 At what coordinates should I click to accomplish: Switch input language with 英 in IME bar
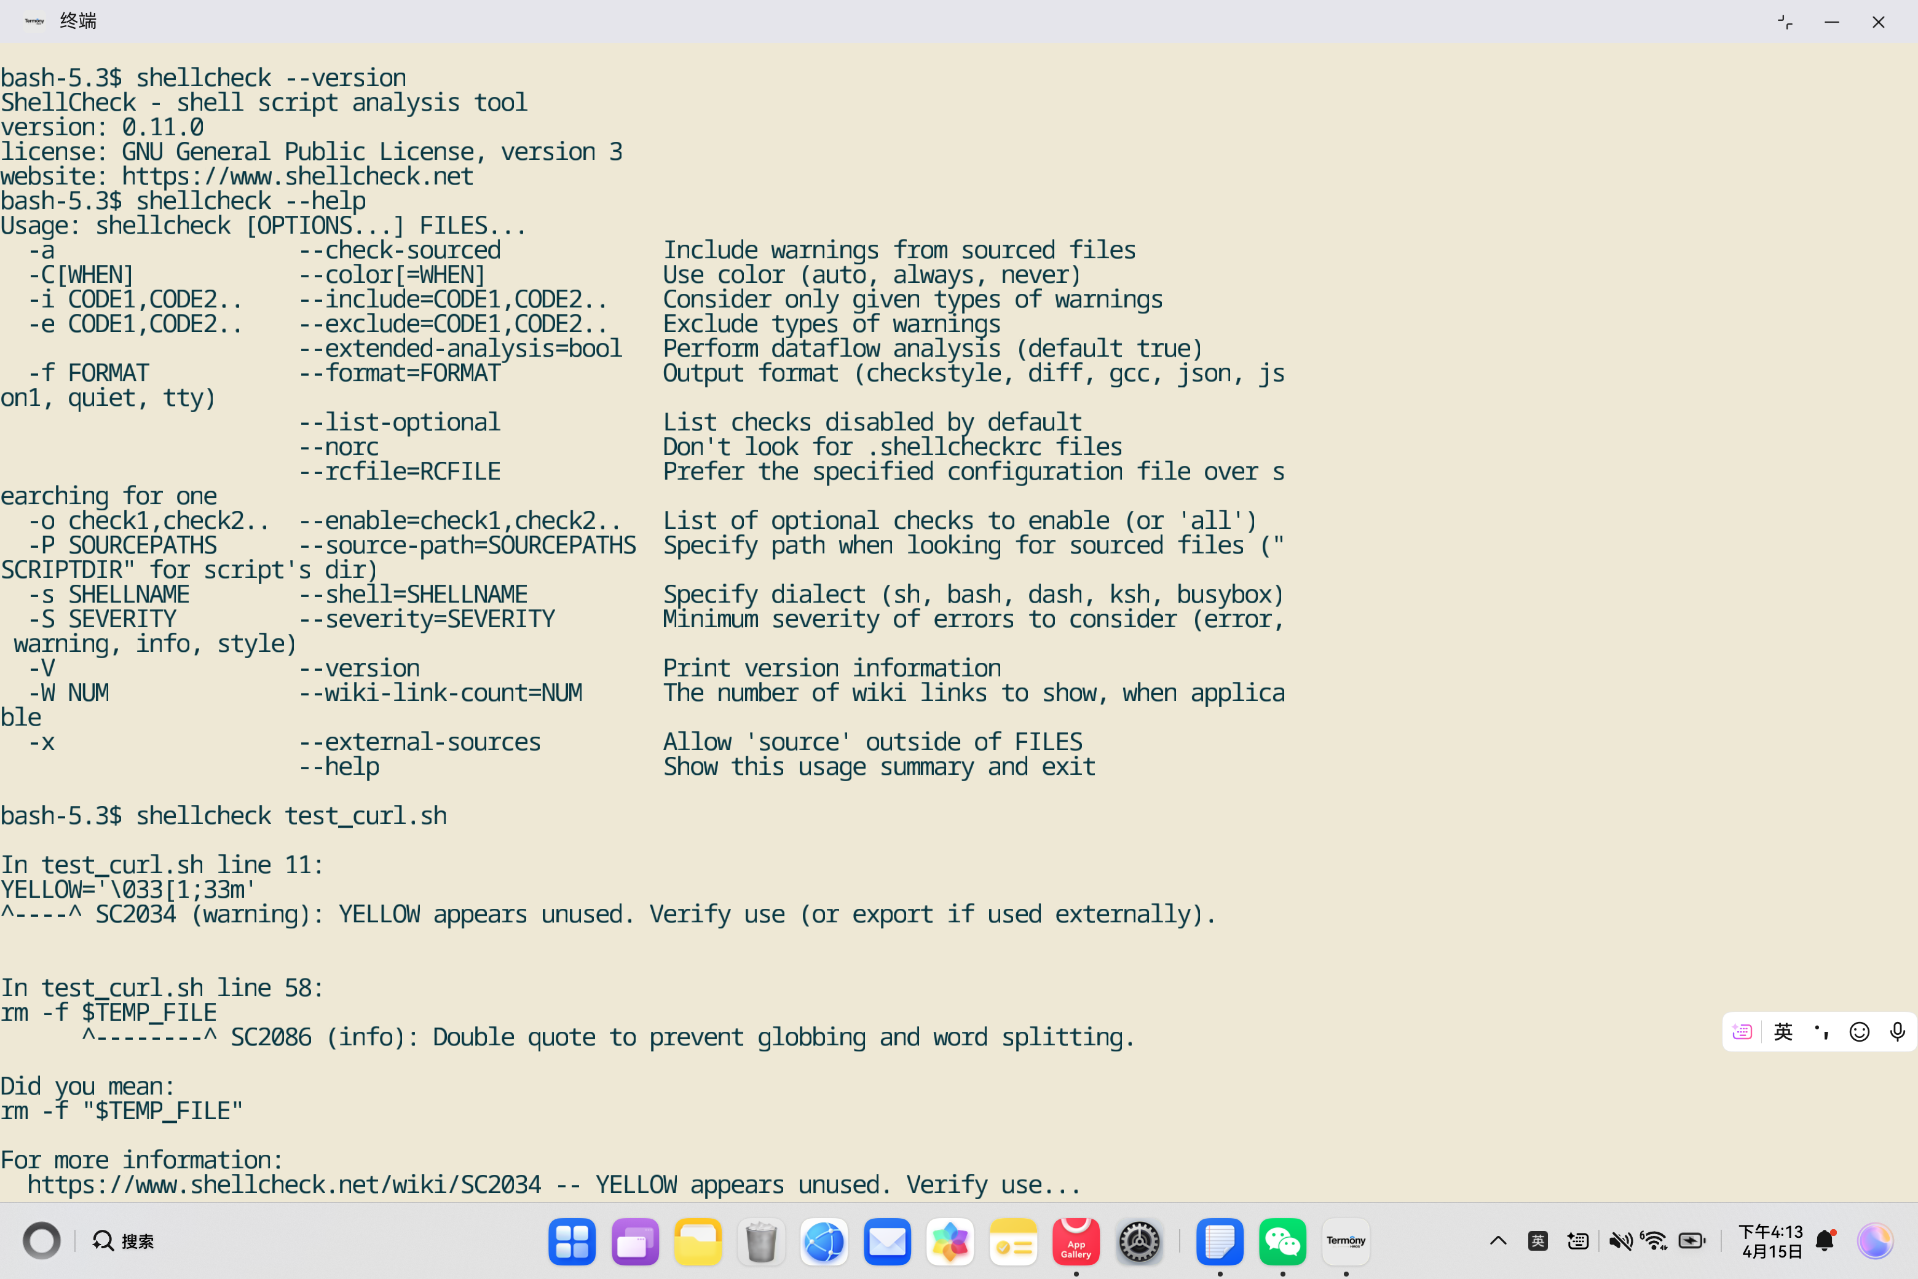(x=1783, y=1032)
